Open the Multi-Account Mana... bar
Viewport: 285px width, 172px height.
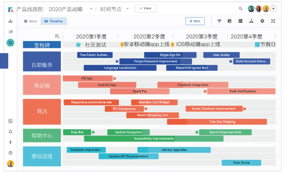(251, 61)
